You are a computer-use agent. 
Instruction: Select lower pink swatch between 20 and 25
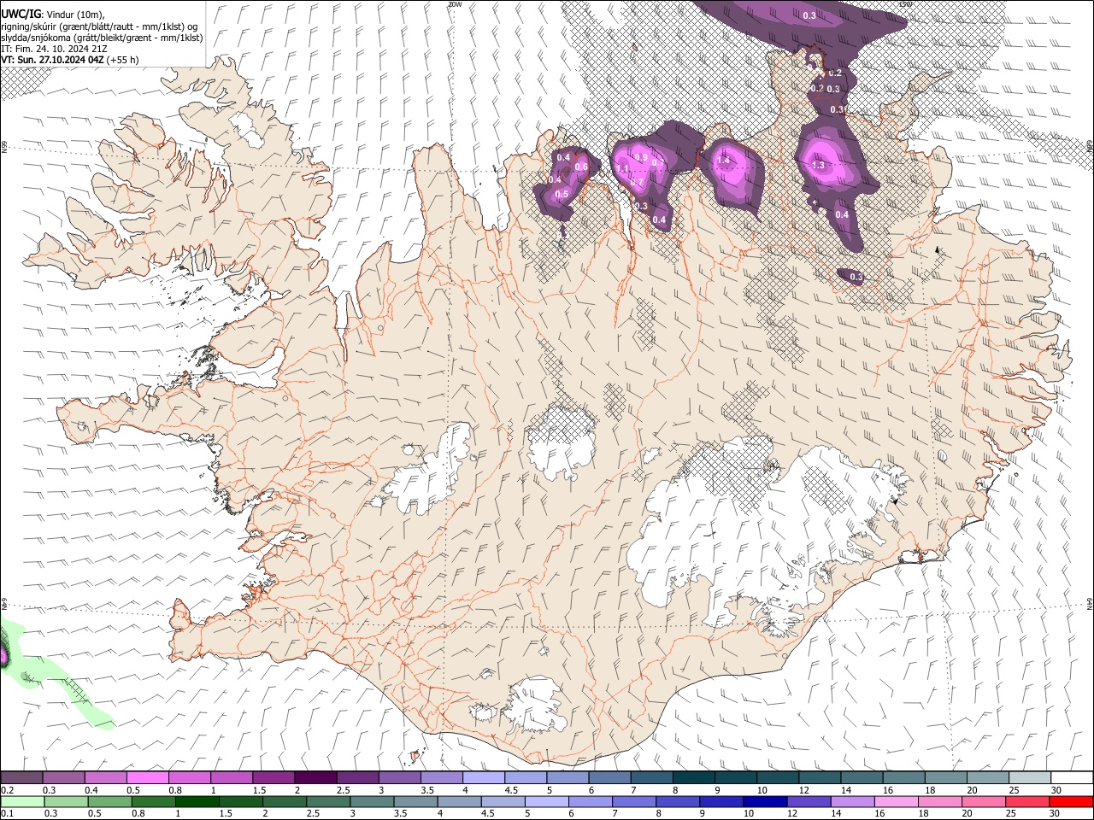983,801
